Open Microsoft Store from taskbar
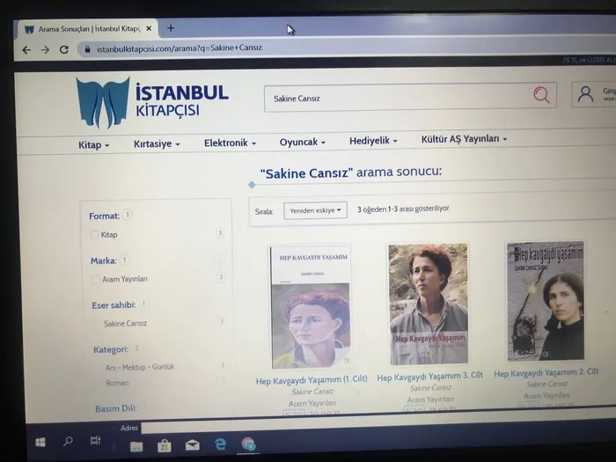 [165, 446]
